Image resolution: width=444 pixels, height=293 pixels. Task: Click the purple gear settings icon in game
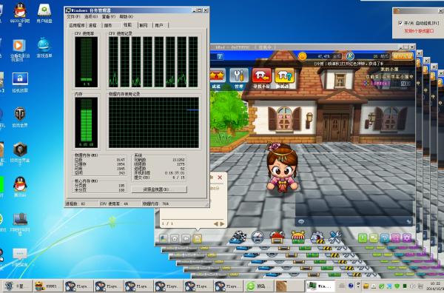(x=406, y=238)
